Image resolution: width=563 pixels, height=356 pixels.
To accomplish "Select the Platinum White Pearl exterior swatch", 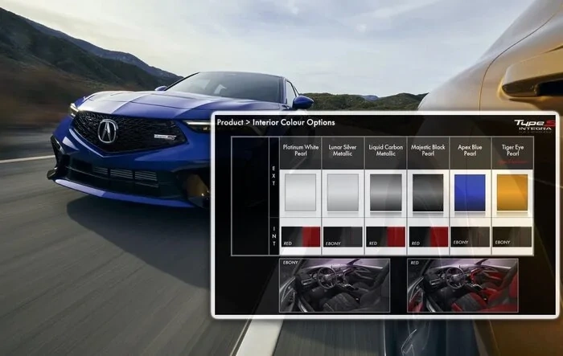I will click(300, 193).
